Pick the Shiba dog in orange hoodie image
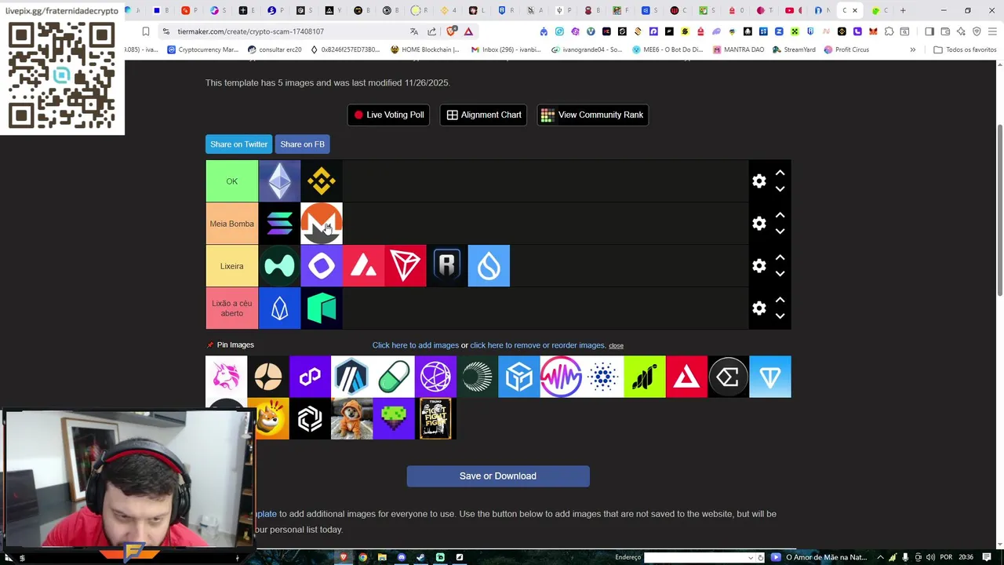Image resolution: width=1004 pixels, height=565 pixels. [x=351, y=419]
